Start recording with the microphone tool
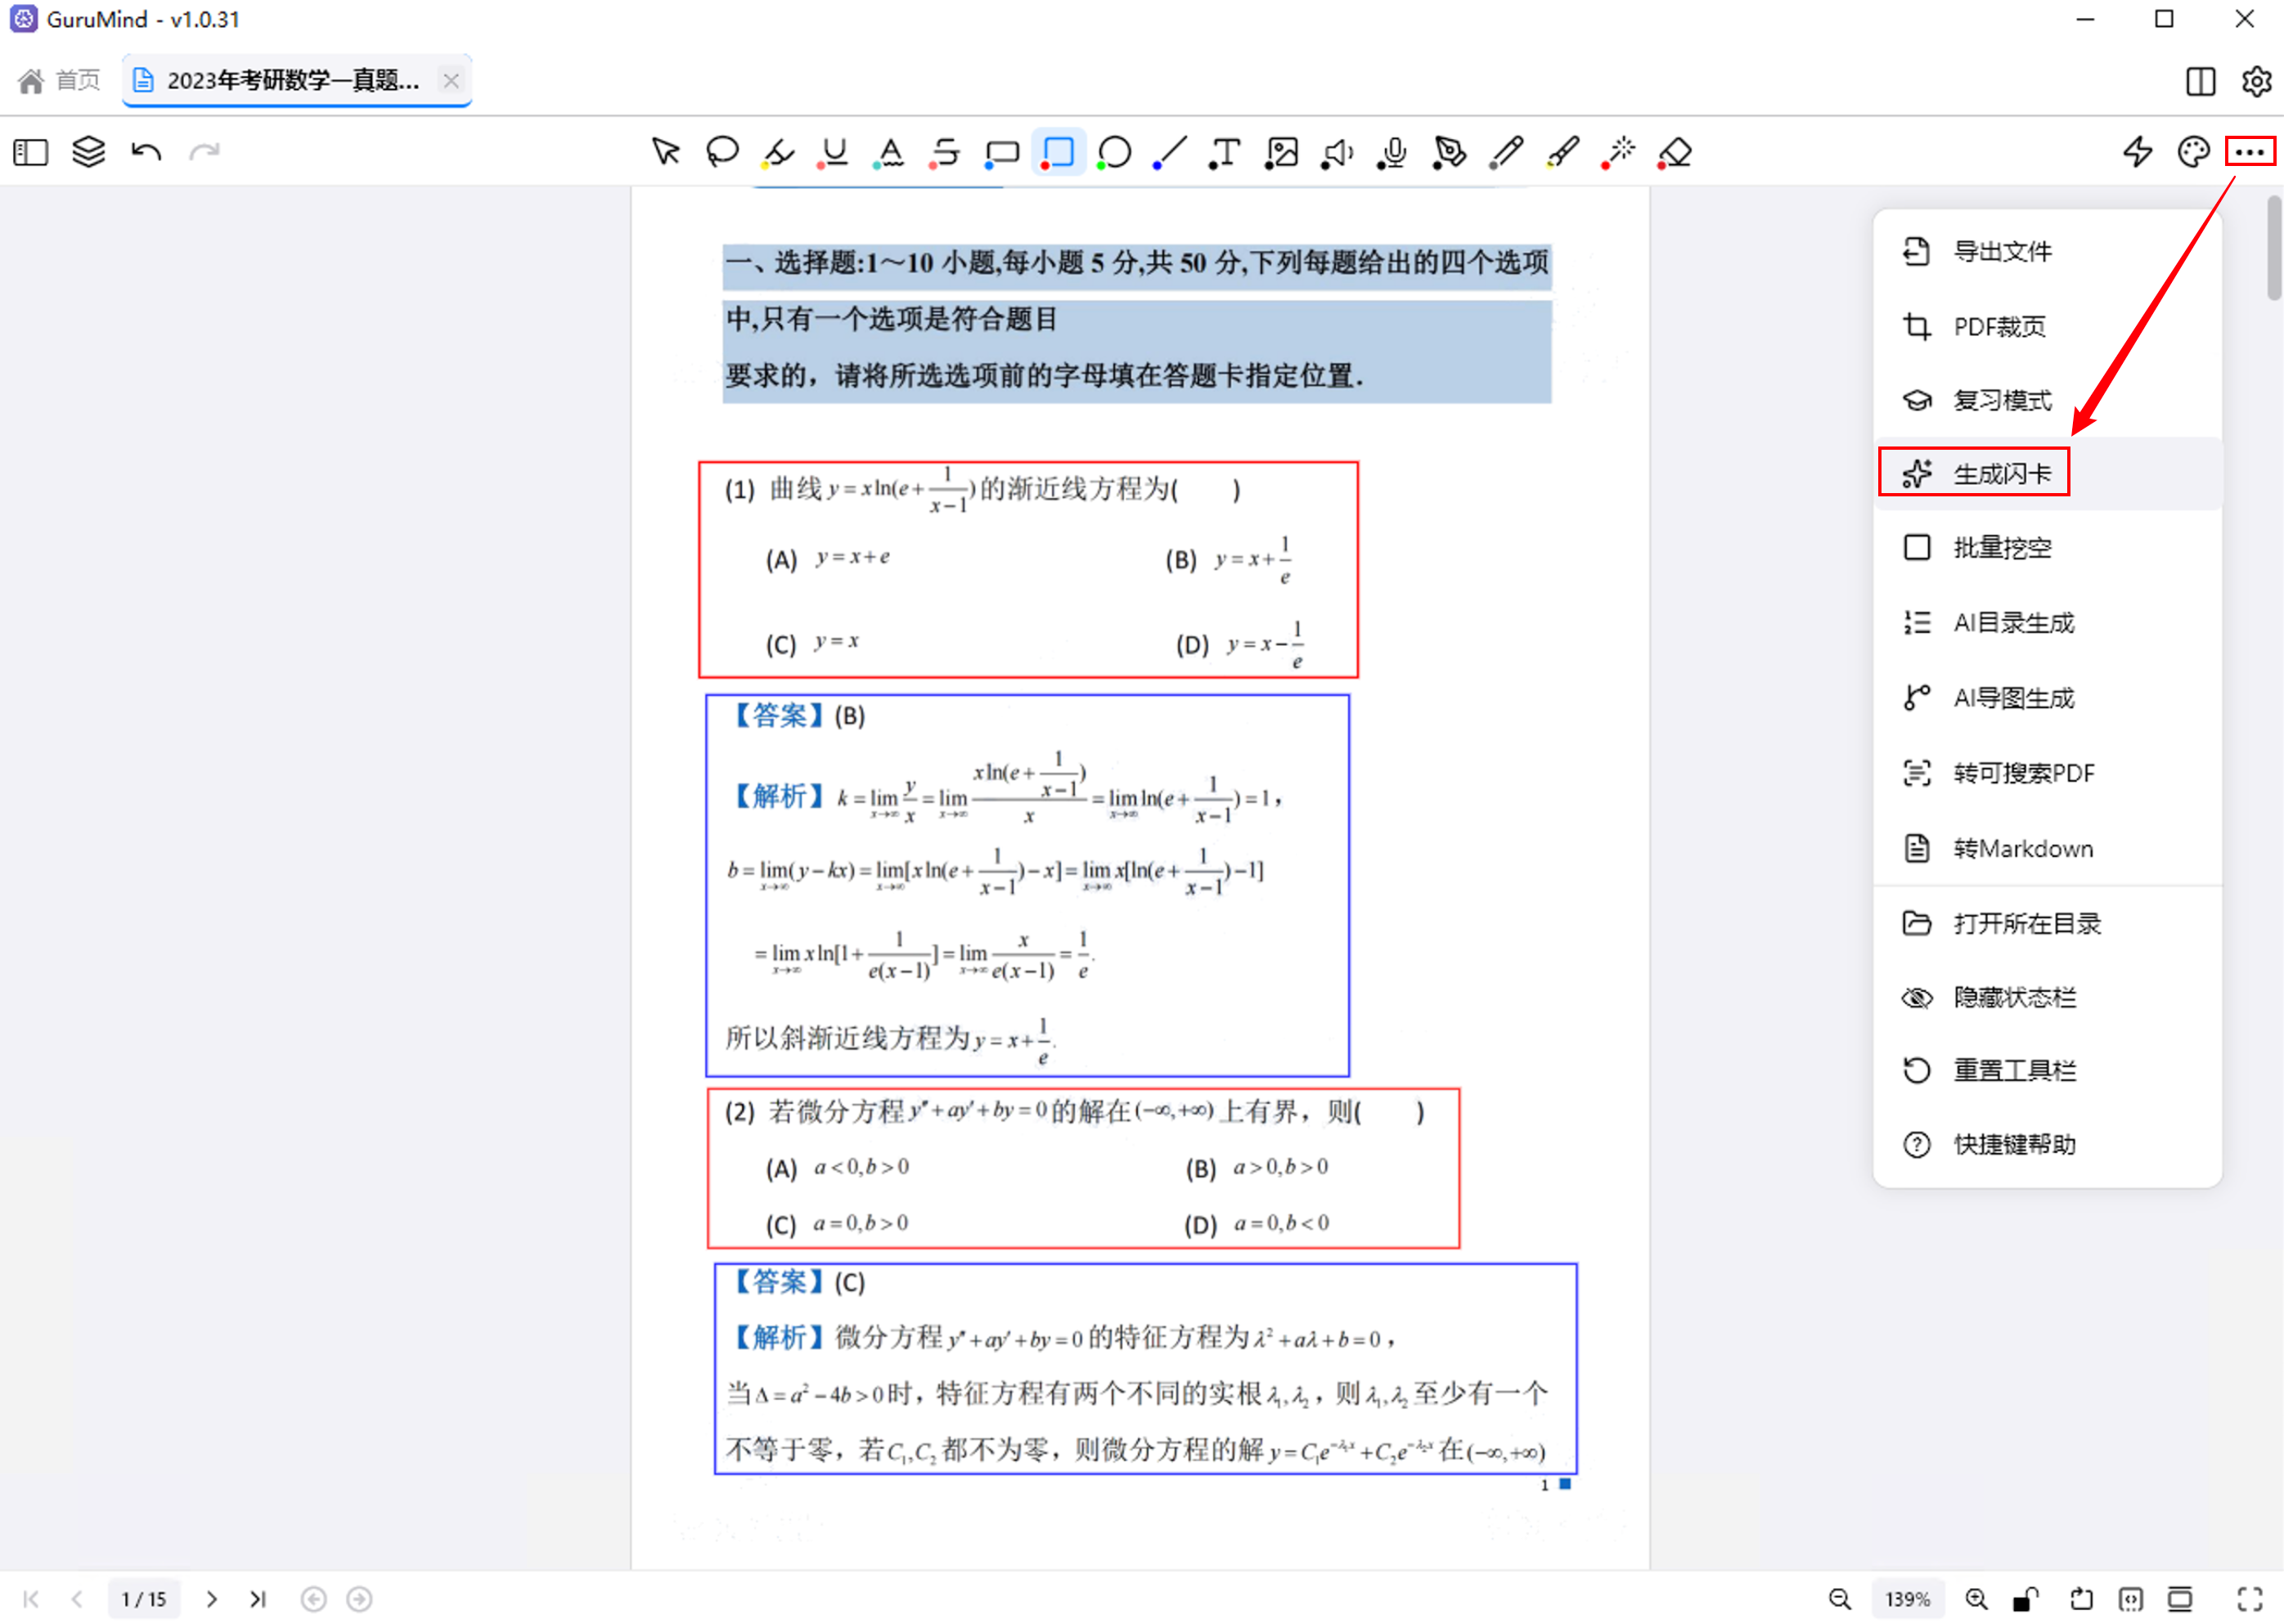Viewport: 2284px width, 1624px height. [x=1394, y=152]
